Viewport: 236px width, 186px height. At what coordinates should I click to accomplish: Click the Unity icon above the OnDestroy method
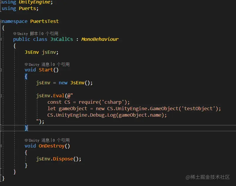(26, 140)
